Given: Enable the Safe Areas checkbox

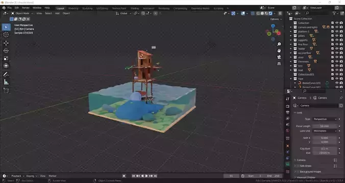Looking at the screenshot, I should [298, 166].
